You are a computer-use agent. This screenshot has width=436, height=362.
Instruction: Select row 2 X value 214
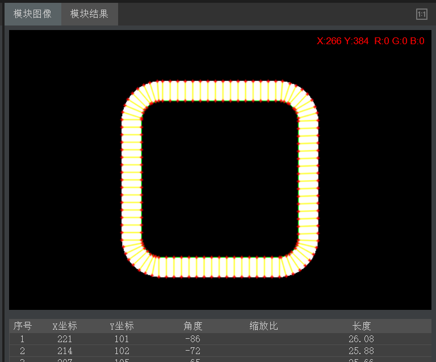pyautogui.click(x=65, y=351)
